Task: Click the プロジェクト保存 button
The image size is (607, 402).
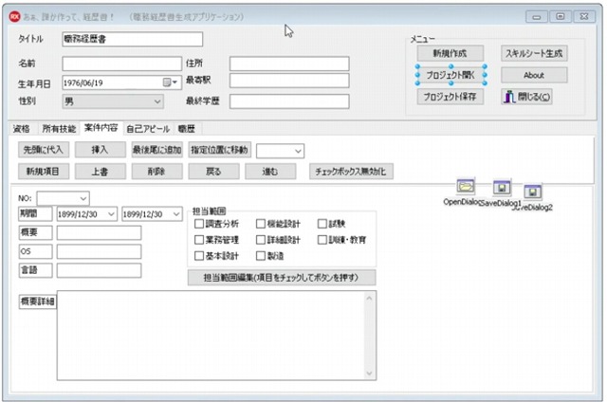Action: click(x=451, y=97)
